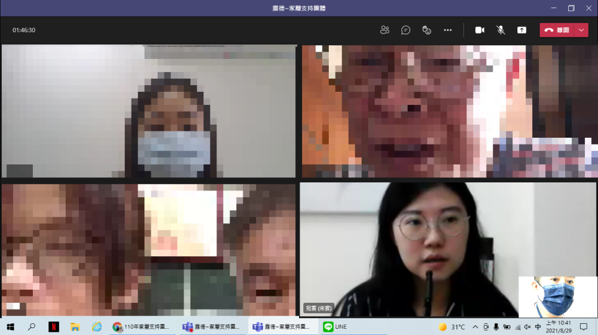Open the 31°C weather widget
598x335 pixels.
pyautogui.click(x=452, y=327)
